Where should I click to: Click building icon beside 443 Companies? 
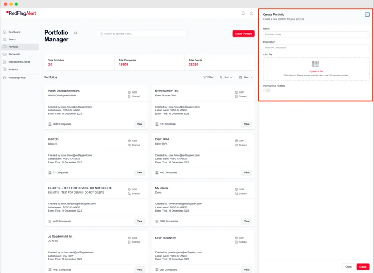point(157,172)
